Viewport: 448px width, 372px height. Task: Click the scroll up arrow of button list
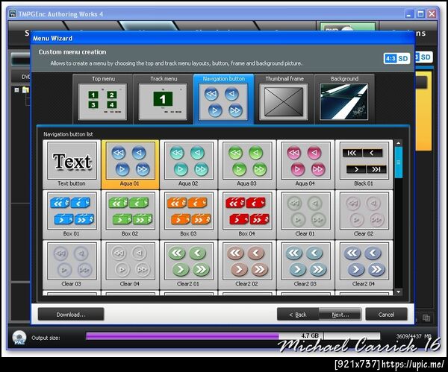399,142
